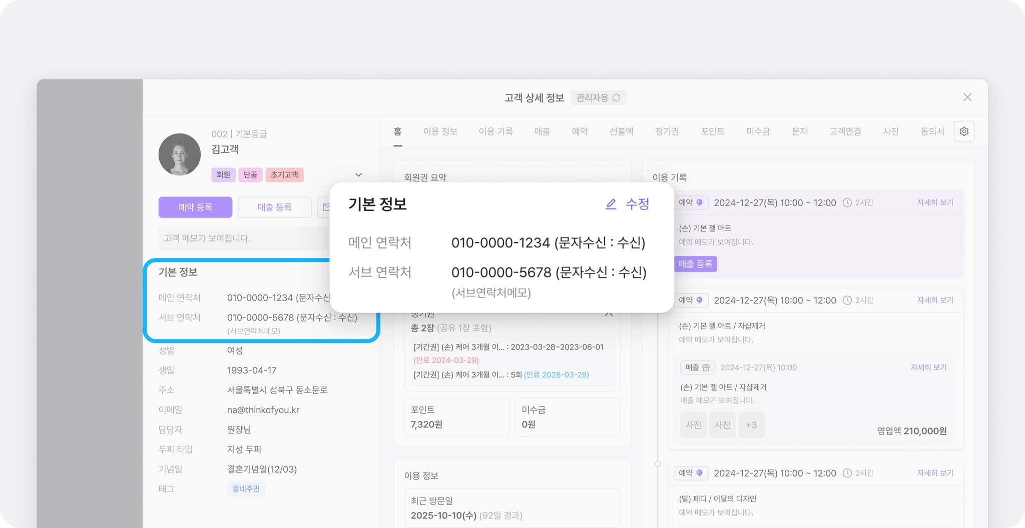Click the 관리자용 mode badge
The image size is (1025, 528).
coord(598,97)
